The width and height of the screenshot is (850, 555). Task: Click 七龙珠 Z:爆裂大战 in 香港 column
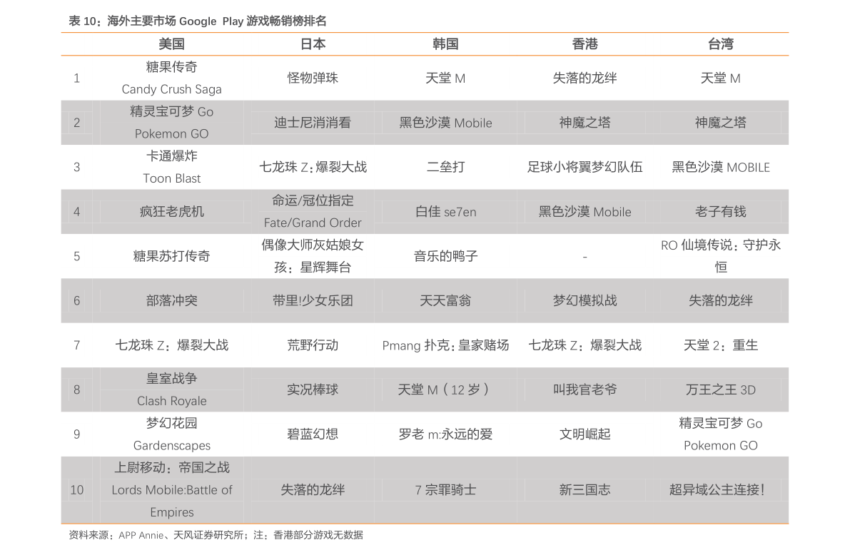click(x=585, y=345)
